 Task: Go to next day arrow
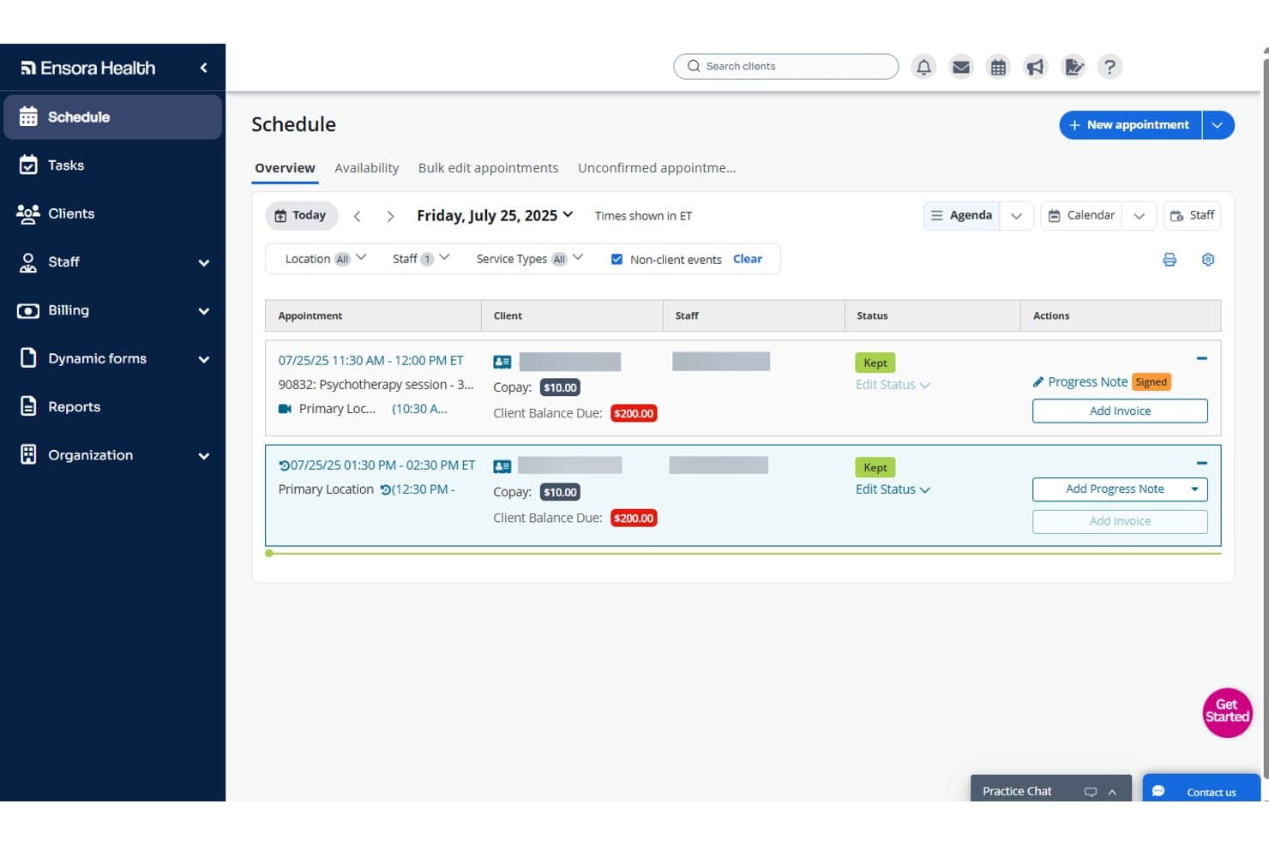coord(390,216)
